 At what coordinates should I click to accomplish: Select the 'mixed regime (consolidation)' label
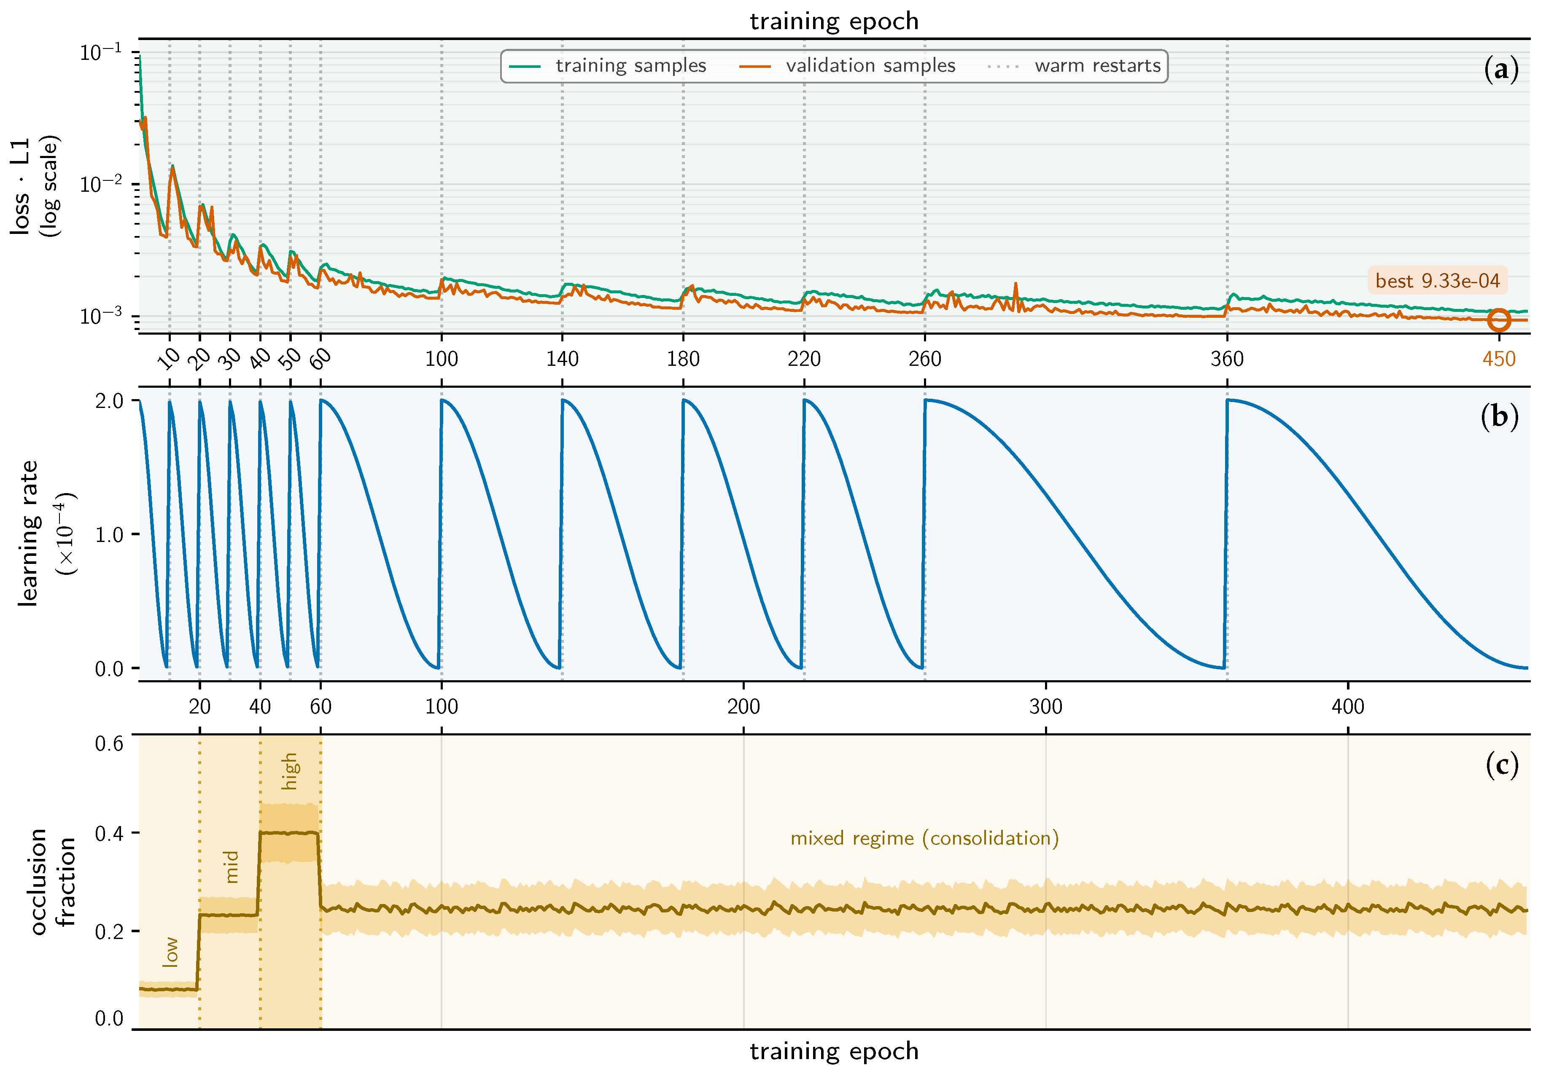925,838
